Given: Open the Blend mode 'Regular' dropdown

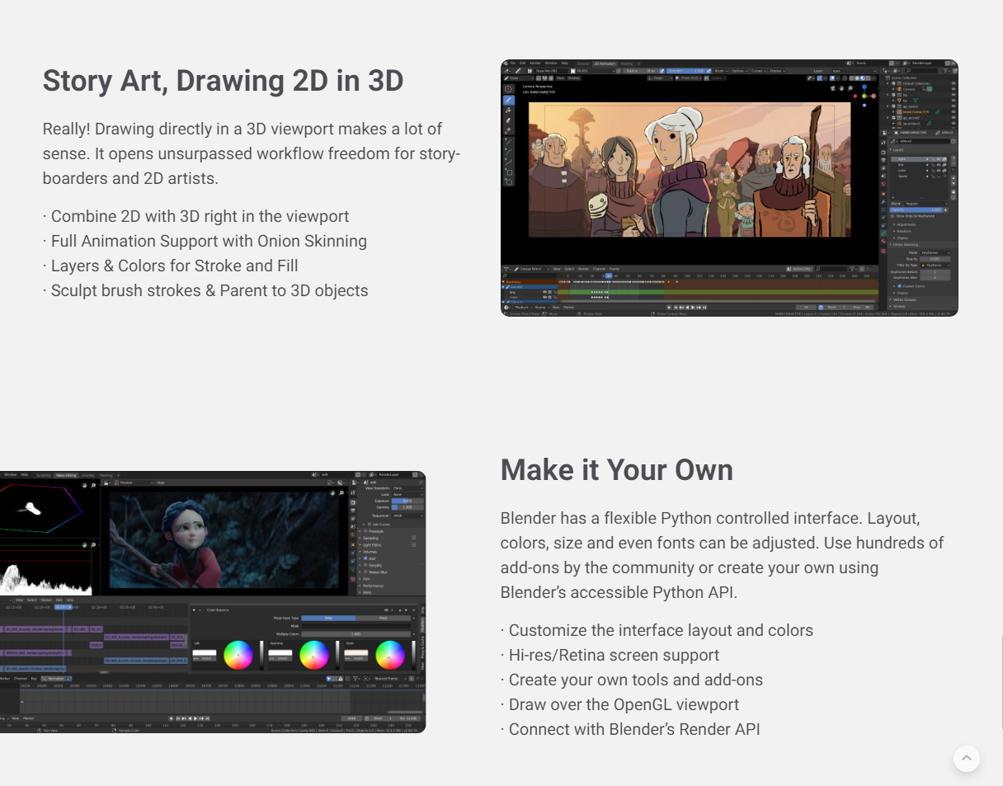Looking at the screenshot, I should (x=925, y=203).
